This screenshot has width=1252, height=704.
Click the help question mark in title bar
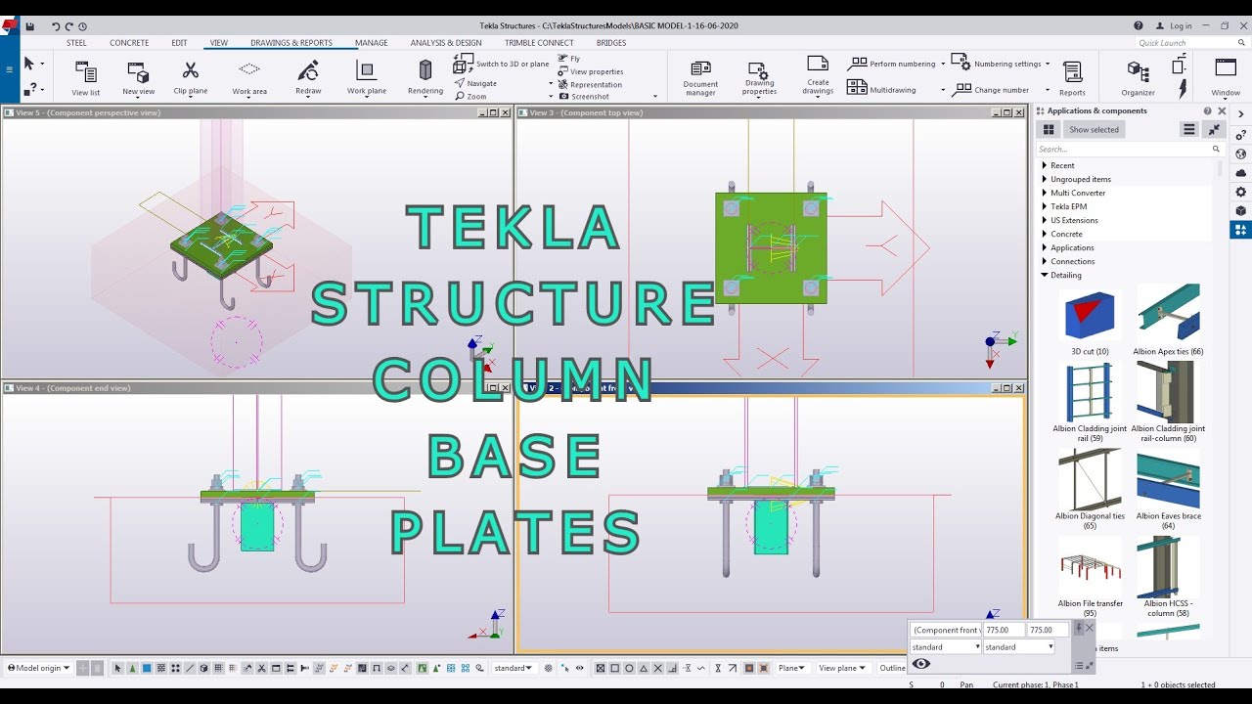pyautogui.click(x=1138, y=26)
